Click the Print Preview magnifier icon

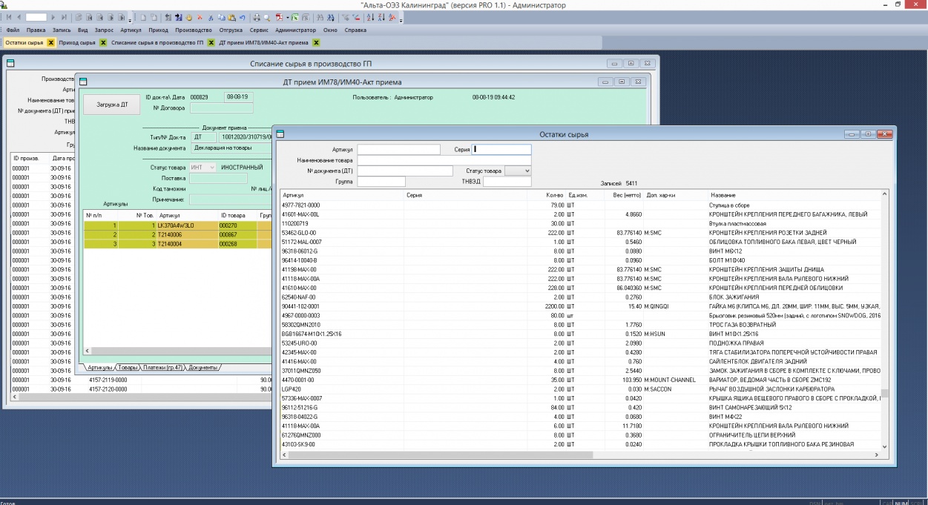pyautogui.click(x=267, y=16)
